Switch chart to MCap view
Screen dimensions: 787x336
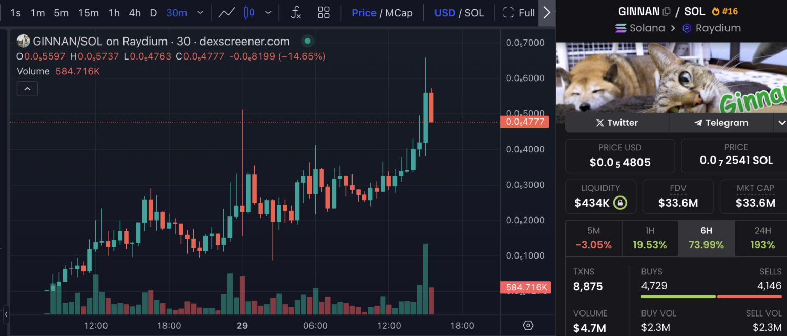click(x=399, y=13)
